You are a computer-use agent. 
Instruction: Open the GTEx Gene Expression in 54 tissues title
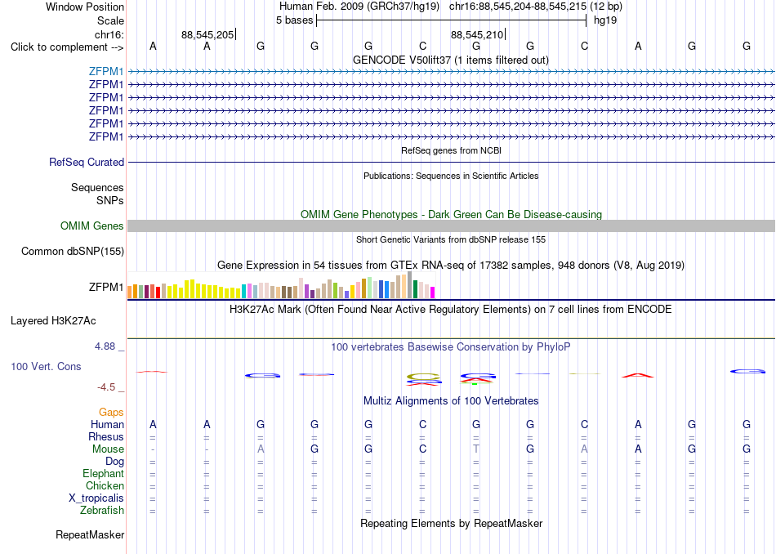(451, 265)
